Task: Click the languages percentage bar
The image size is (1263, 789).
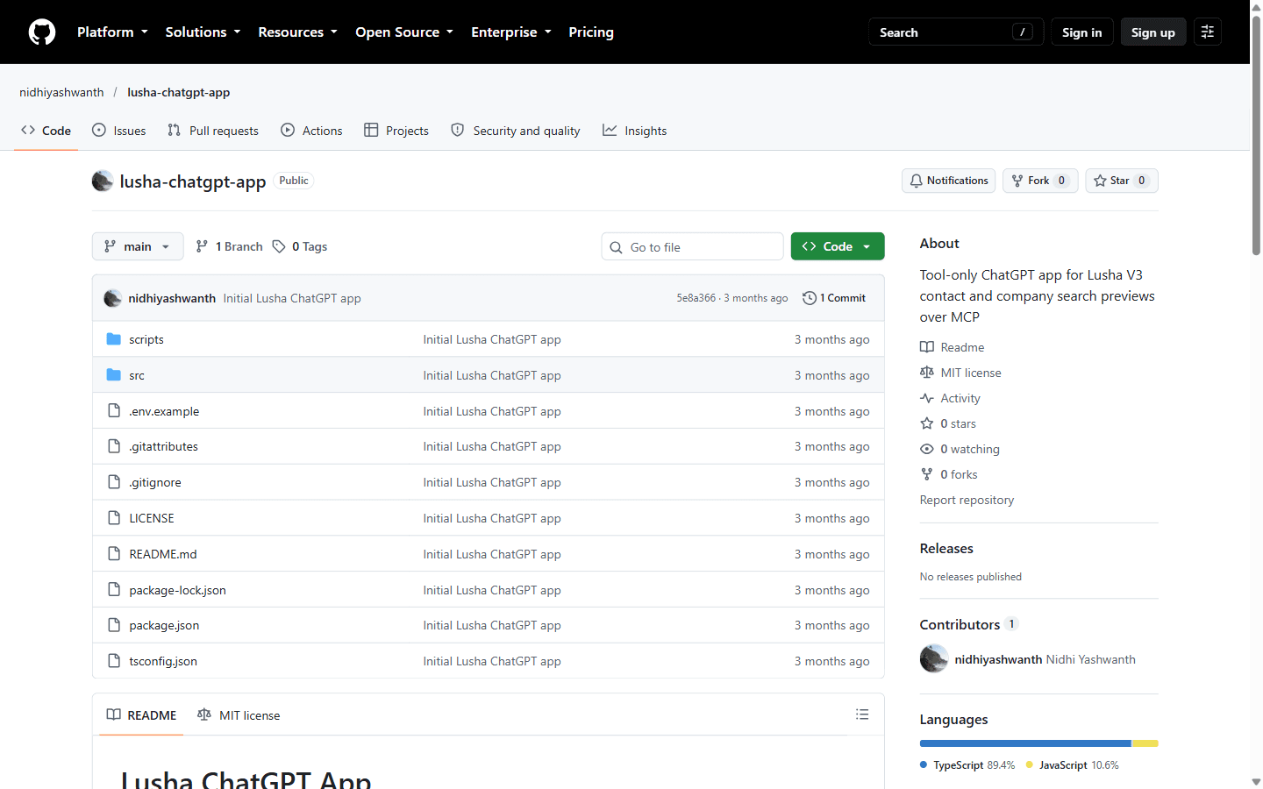Action: point(1038,743)
